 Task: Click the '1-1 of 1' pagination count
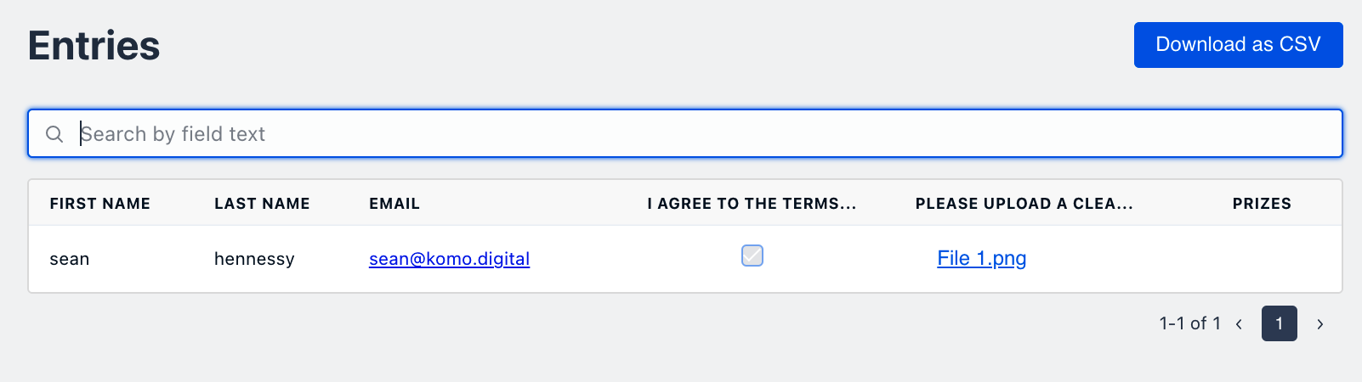1189,323
